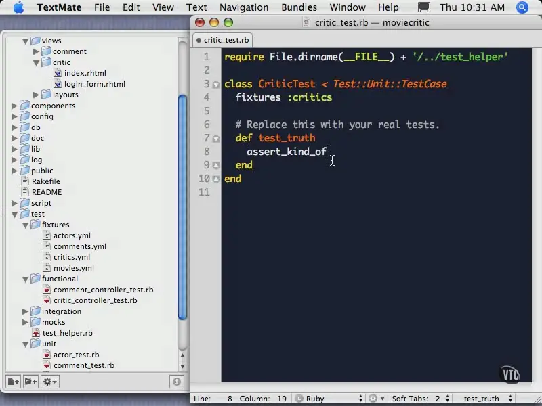Expand the layouts folder
Viewport: 542px width, 406px height.
coord(36,95)
